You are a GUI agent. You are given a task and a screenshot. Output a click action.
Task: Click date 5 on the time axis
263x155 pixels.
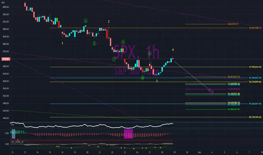(224, 152)
